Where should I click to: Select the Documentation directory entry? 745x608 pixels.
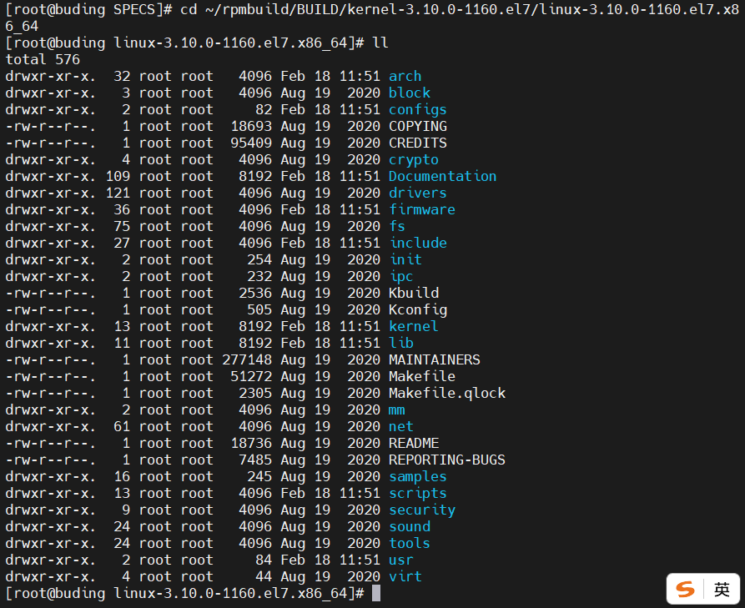(442, 176)
